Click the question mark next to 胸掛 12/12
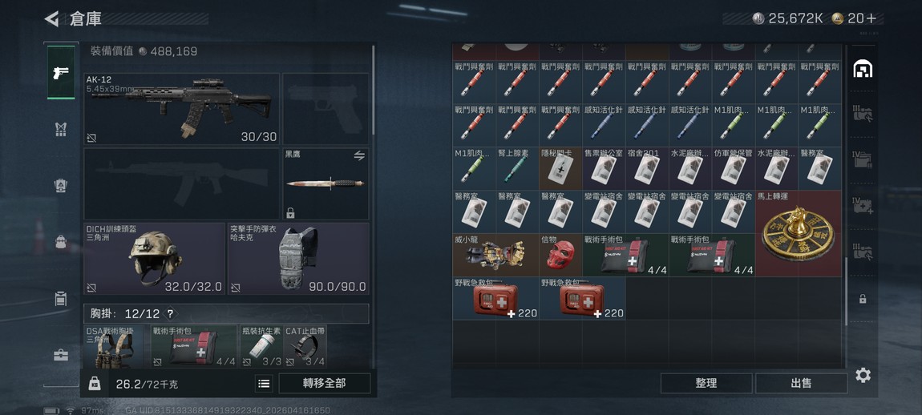922x415 pixels. point(170,314)
